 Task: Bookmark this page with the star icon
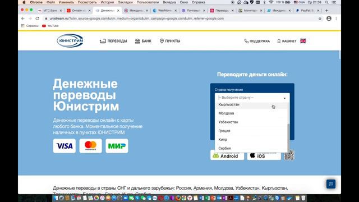pyautogui.click(x=320, y=19)
